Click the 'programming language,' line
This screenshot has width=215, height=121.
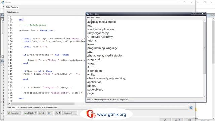[x=103, y=48]
